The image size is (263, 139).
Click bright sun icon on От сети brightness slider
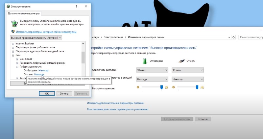pos(202,87)
